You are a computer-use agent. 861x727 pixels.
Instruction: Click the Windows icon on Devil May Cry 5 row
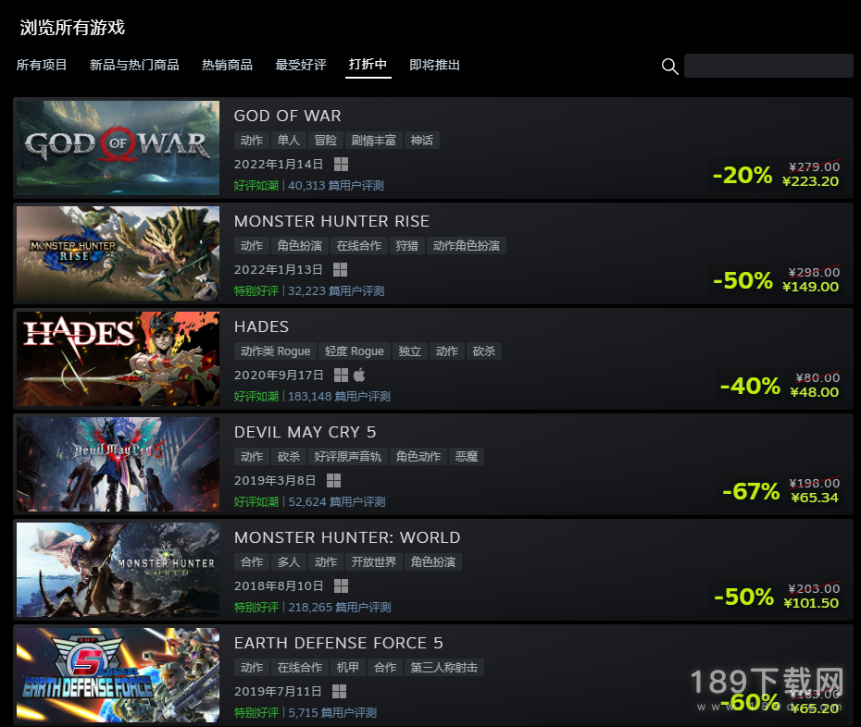point(334,481)
